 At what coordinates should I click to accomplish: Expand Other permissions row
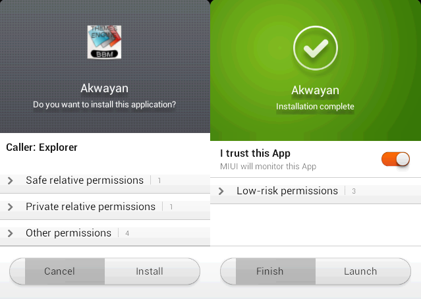click(x=105, y=233)
